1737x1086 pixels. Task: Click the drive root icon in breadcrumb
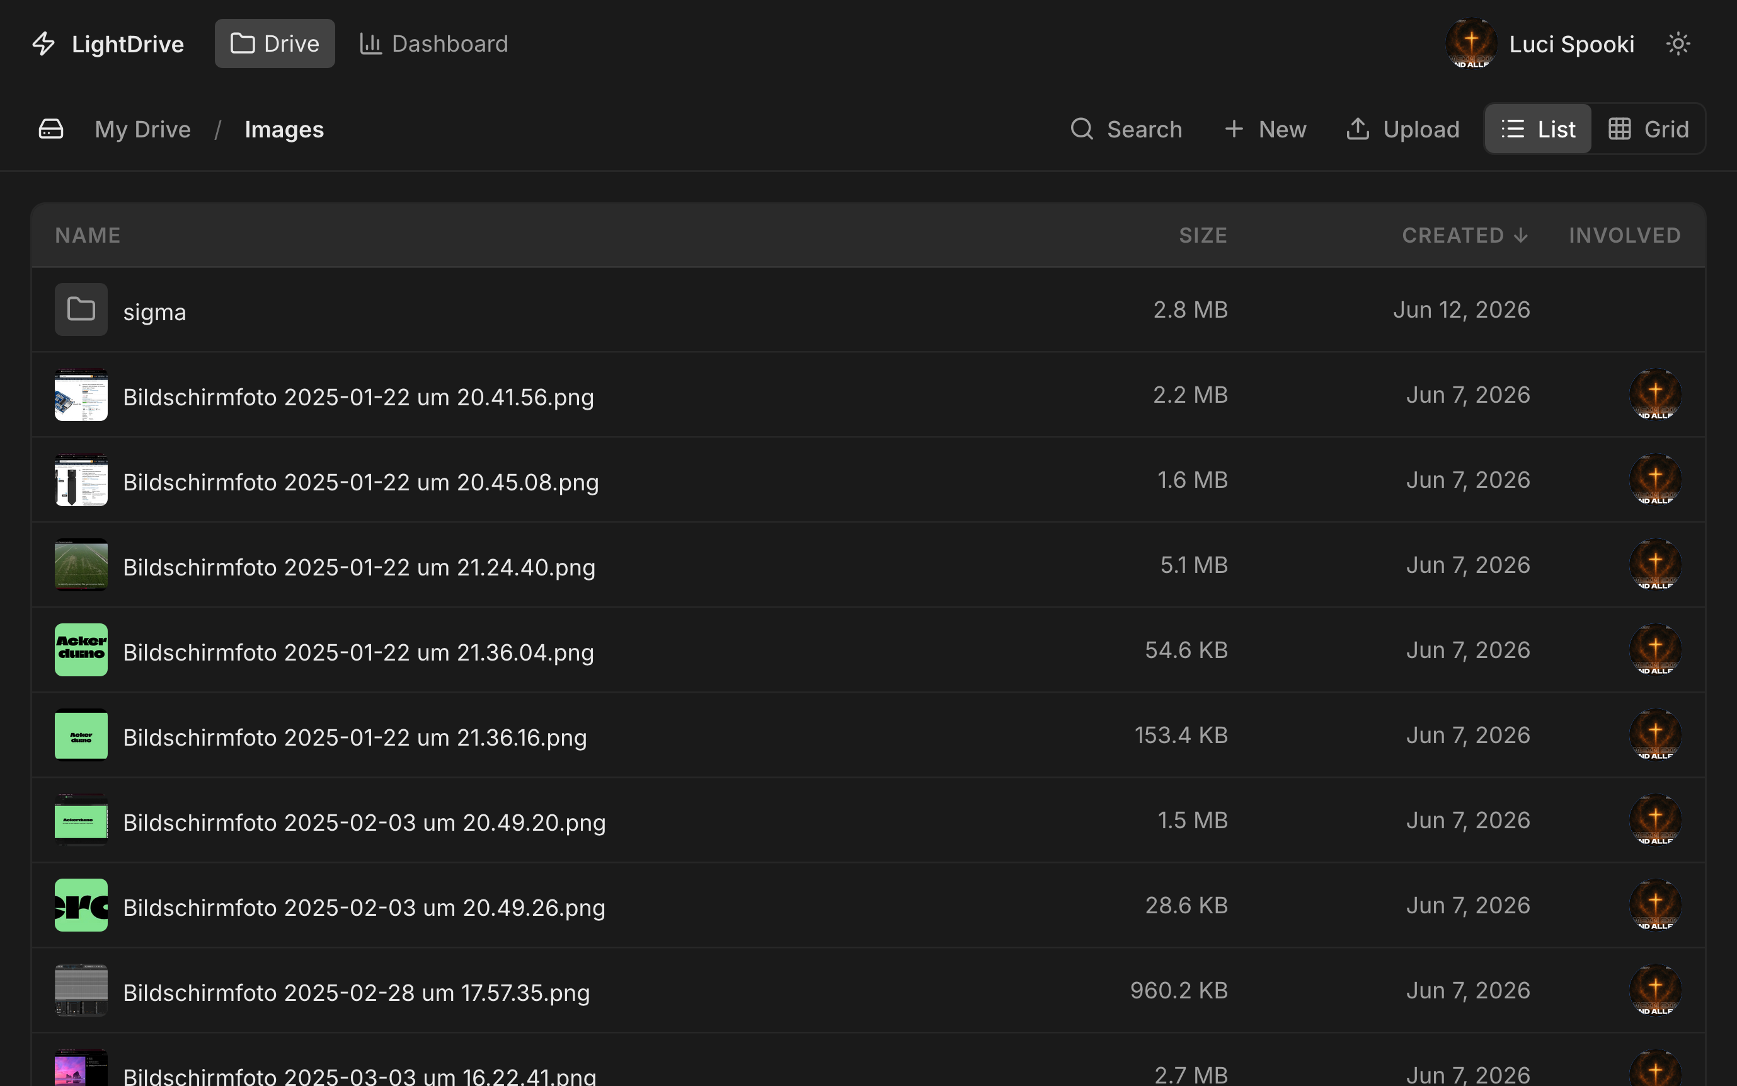coord(51,129)
